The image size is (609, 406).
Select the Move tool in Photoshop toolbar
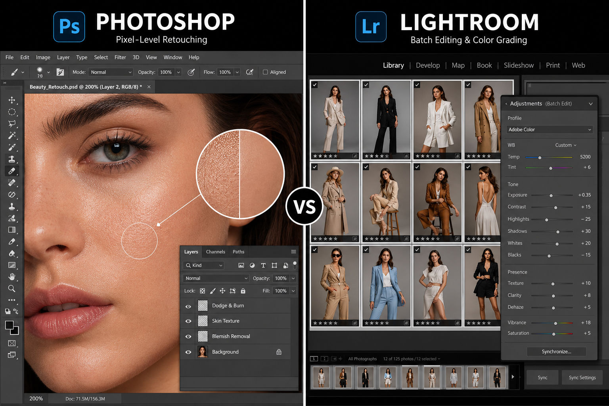[12, 100]
